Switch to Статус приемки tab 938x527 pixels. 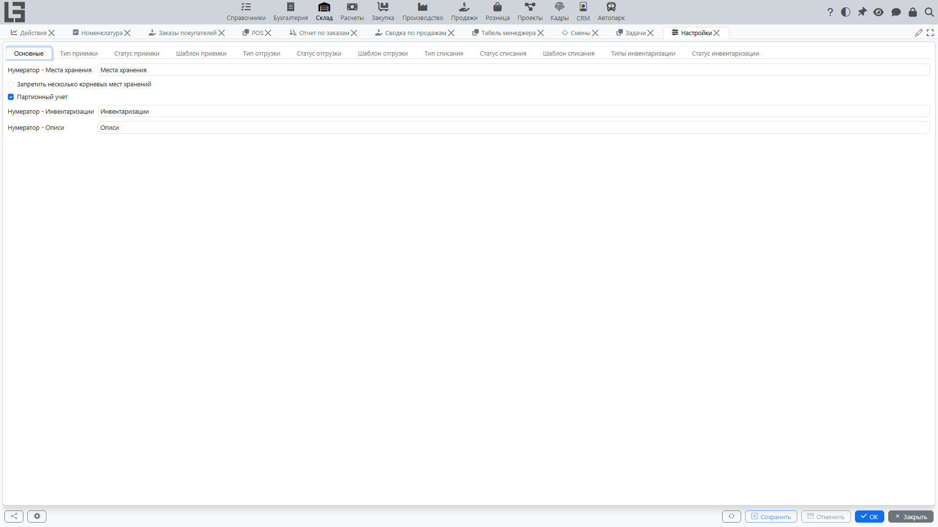[x=137, y=54]
